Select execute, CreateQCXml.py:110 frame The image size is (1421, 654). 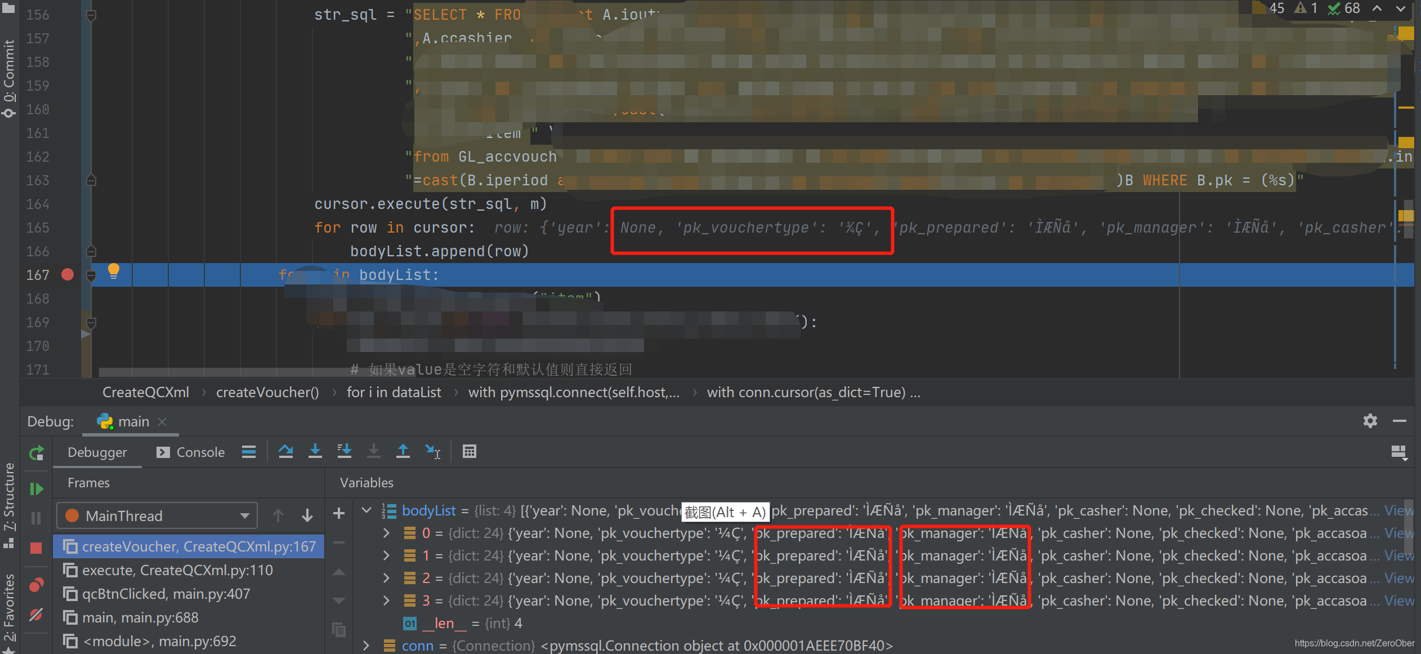(177, 570)
